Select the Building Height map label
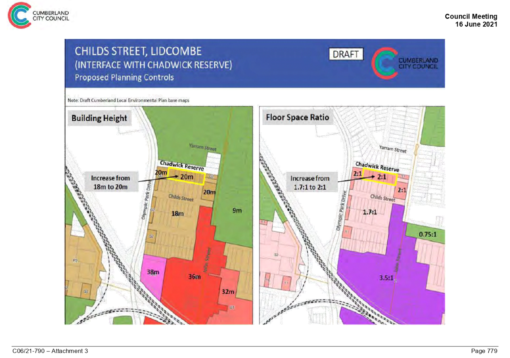The width and height of the screenshot is (510, 358). (x=99, y=118)
